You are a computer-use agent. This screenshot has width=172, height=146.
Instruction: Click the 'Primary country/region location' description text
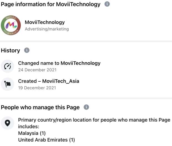coord(94,120)
